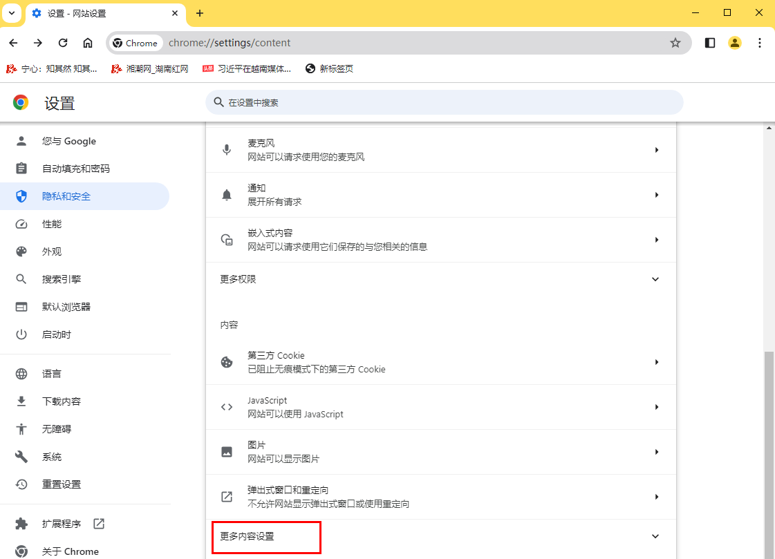Click the arrow on the 通知 row
Screen dimensions: 775x559
(656, 195)
